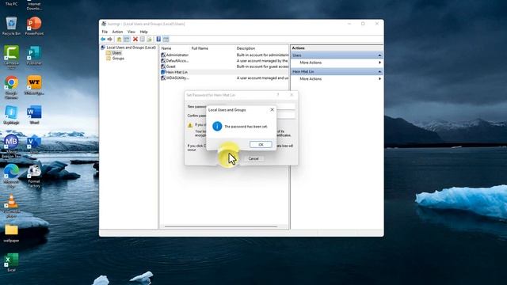Viewport: 507px width, 285px height.
Task: Toggle Show/Hide Console Tree toolbar icon
Action: point(127,39)
